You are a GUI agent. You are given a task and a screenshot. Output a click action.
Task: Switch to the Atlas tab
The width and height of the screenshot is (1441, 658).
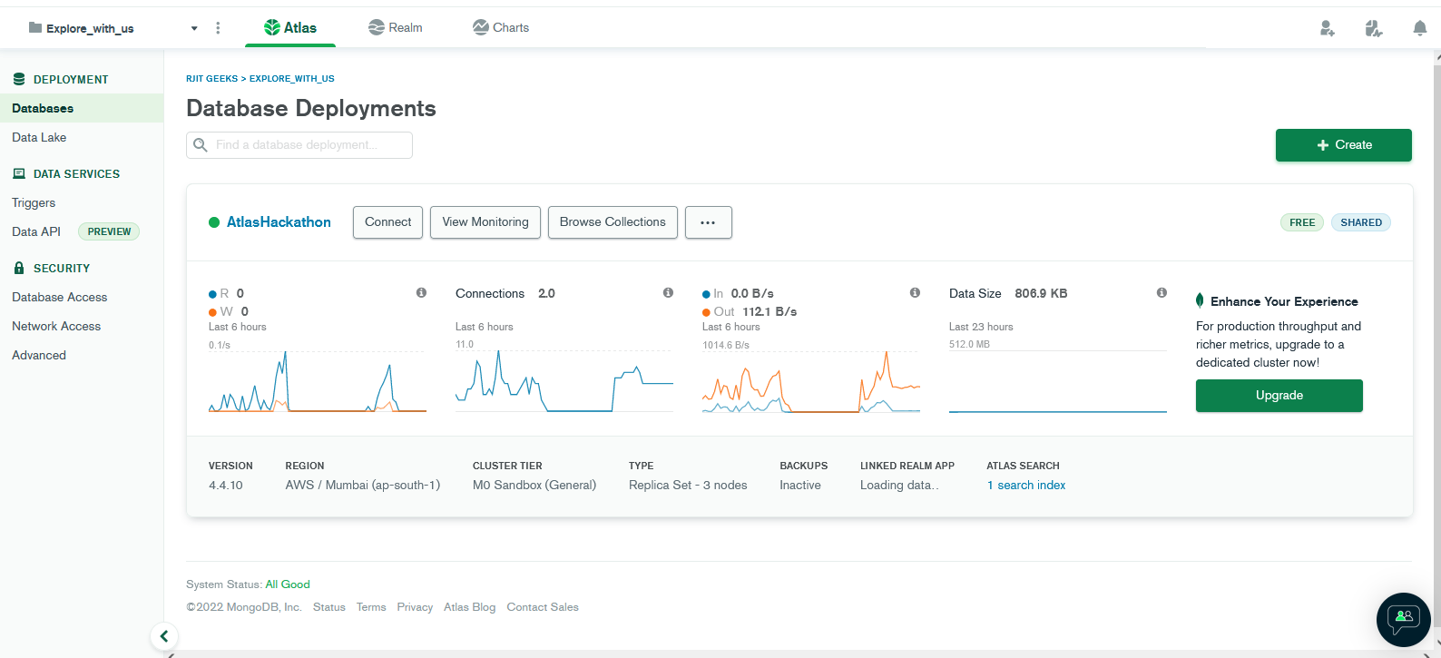[x=290, y=28]
